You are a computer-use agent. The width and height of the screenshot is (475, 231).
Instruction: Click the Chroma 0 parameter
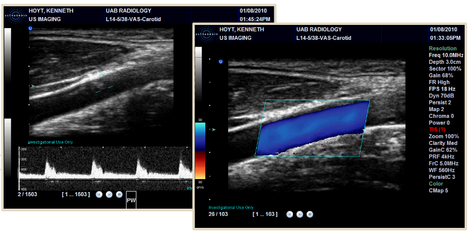tap(441, 116)
